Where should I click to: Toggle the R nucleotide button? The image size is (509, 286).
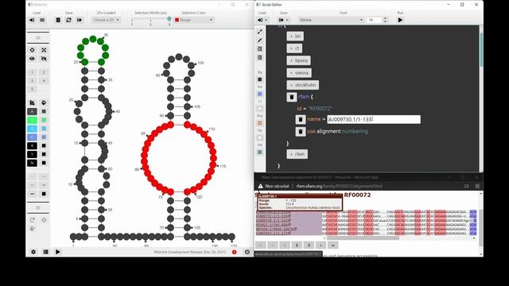coord(32,146)
